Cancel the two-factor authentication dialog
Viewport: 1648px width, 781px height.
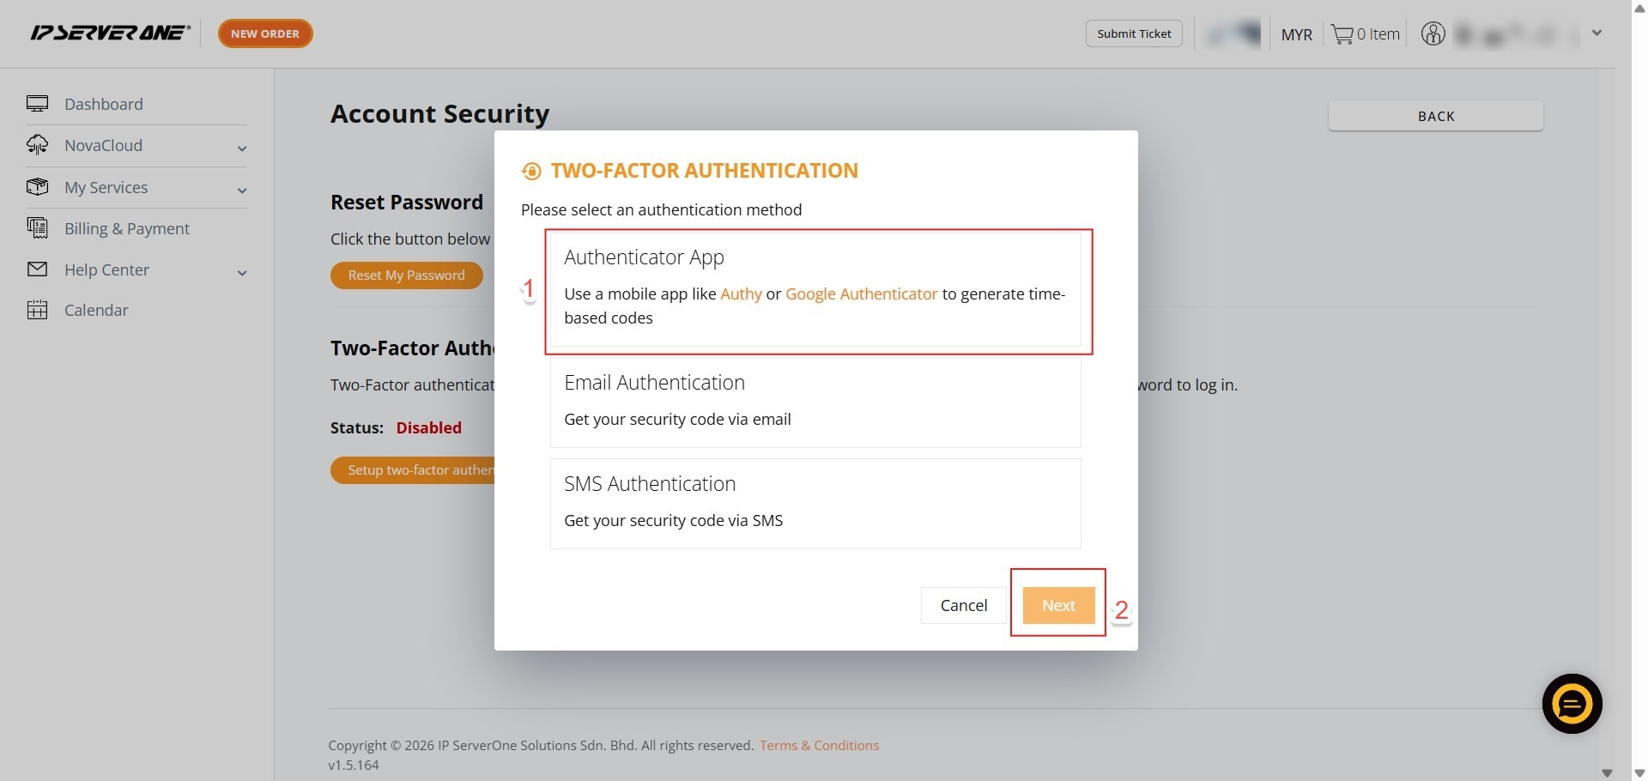click(963, 605)
